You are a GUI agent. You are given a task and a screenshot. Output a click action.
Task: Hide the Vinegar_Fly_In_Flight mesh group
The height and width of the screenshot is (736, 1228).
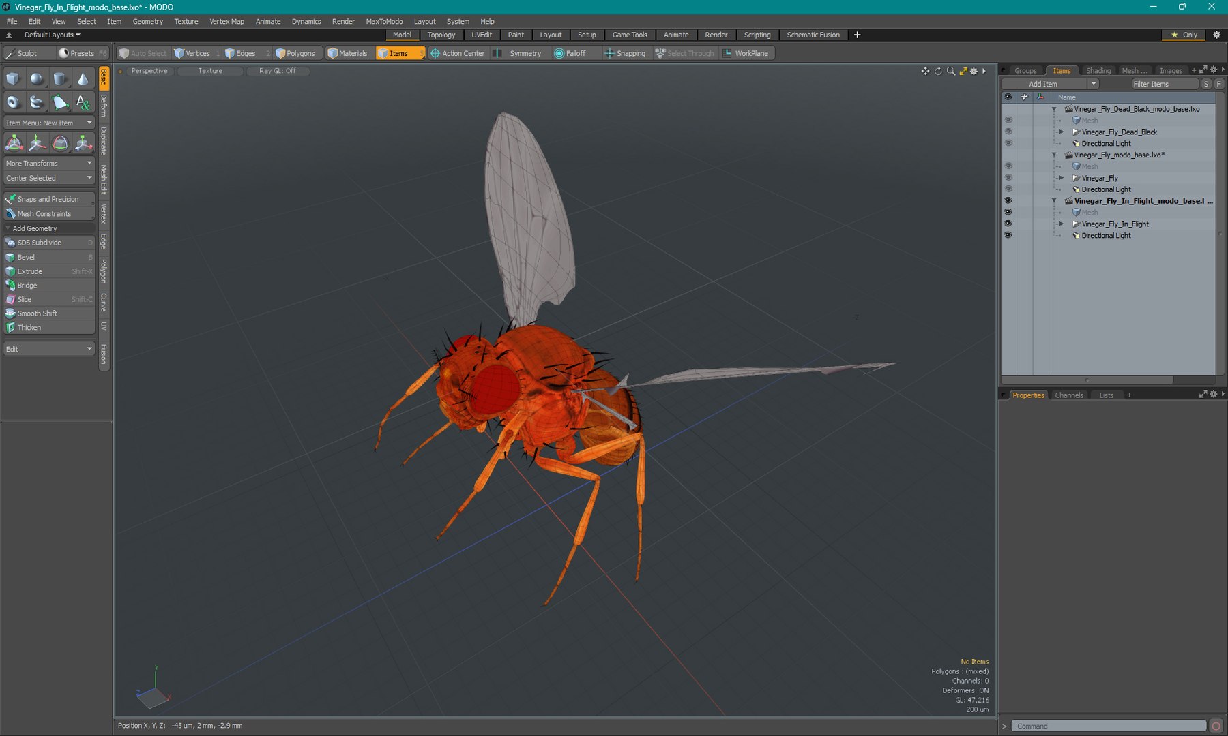click(x=1008, y=224)
